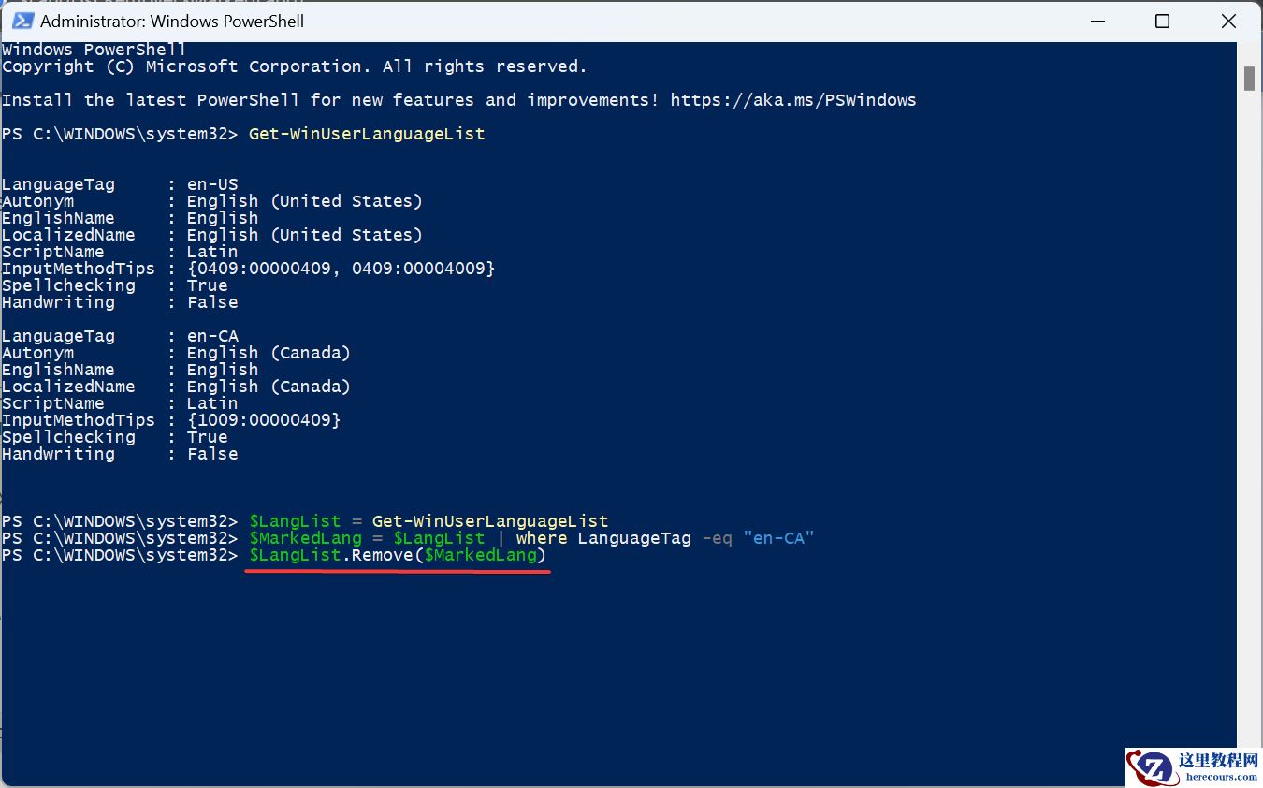Open the aka.ms/PSWindows link
This screenshot has width=1263, height=788.
pos(793,100)
